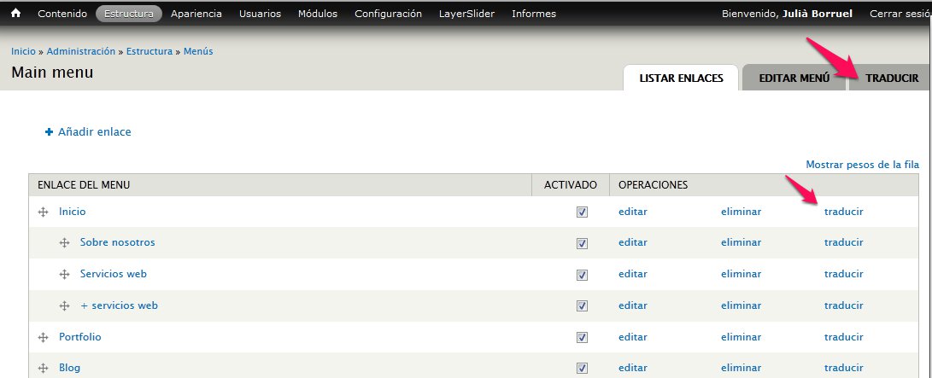
Task: Click the drag handle beside Blog
Action: (43, 369)
